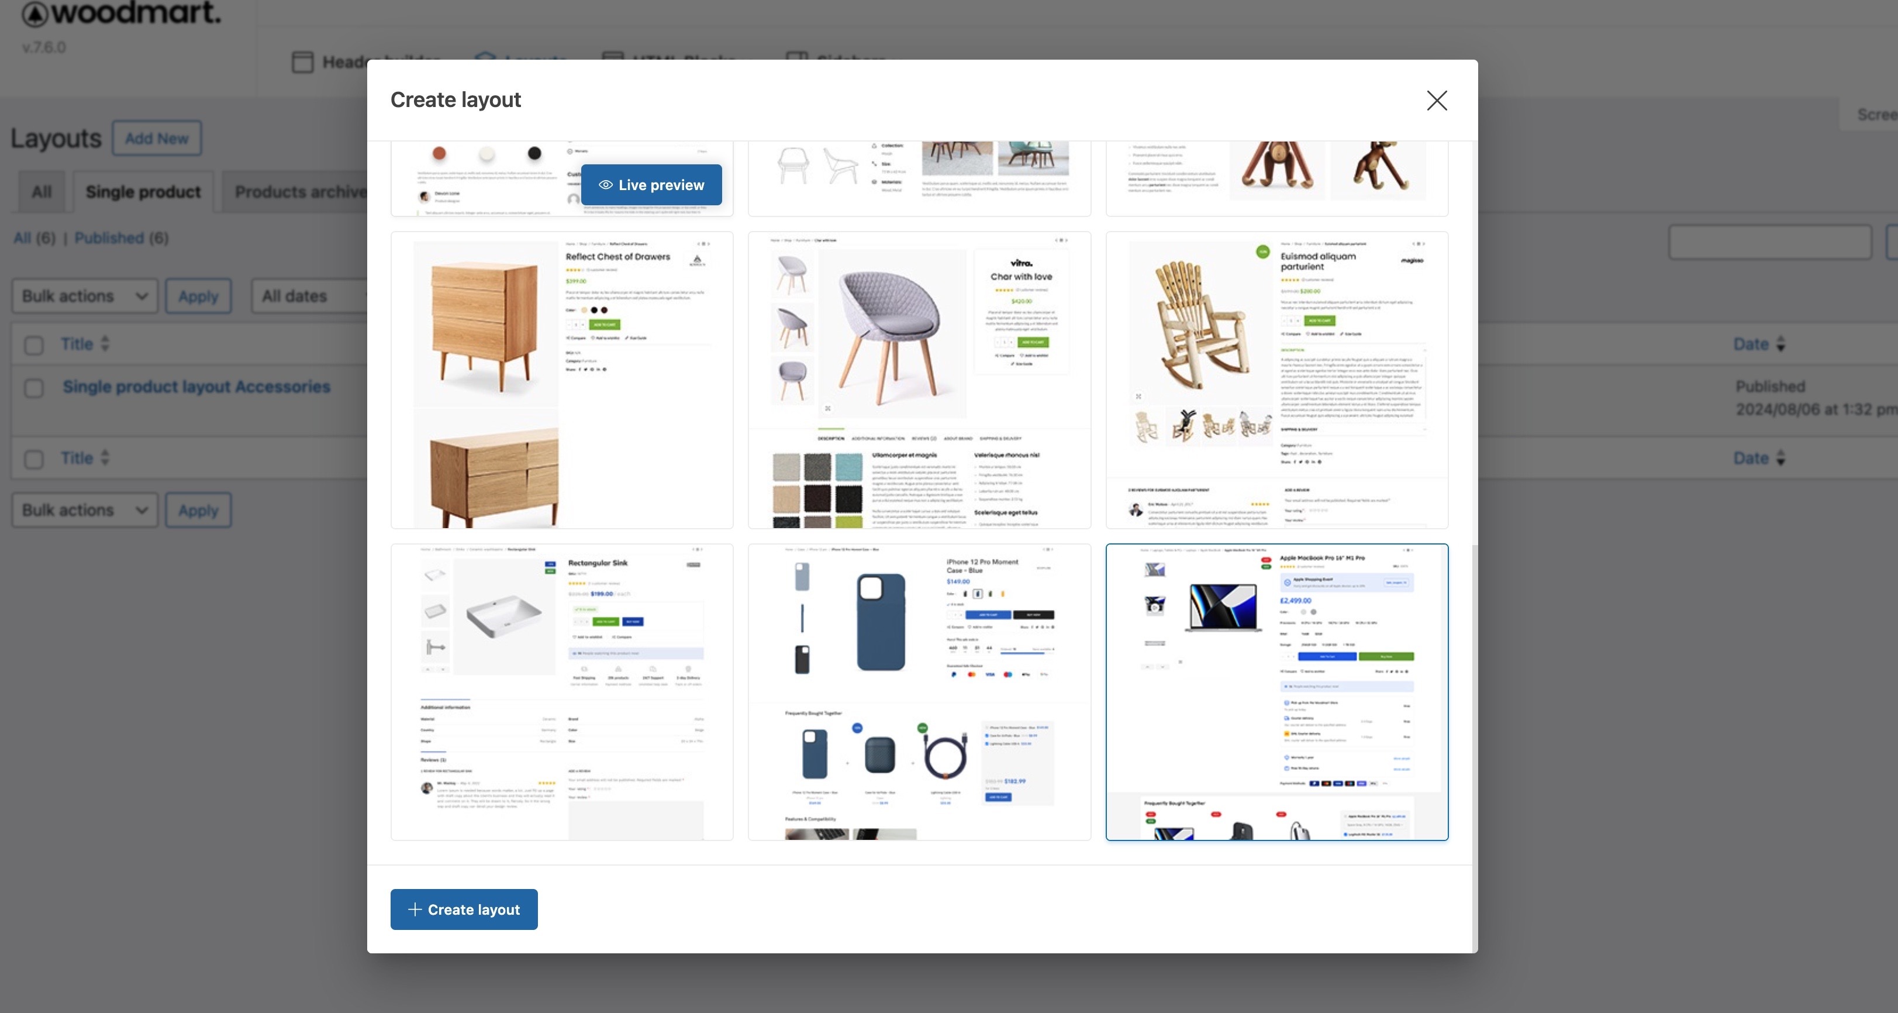Click the sort arrows next to top Date
The height and width of the screenshot is (1013, 1898).
pyautogui.click(x=1781, y=343)
